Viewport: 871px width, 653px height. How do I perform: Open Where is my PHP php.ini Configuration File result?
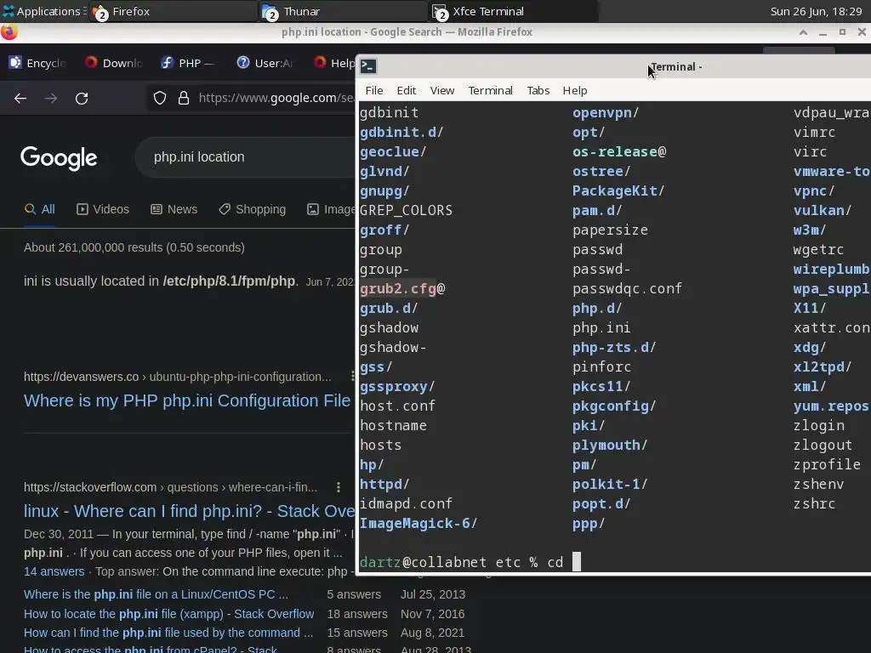187,400
